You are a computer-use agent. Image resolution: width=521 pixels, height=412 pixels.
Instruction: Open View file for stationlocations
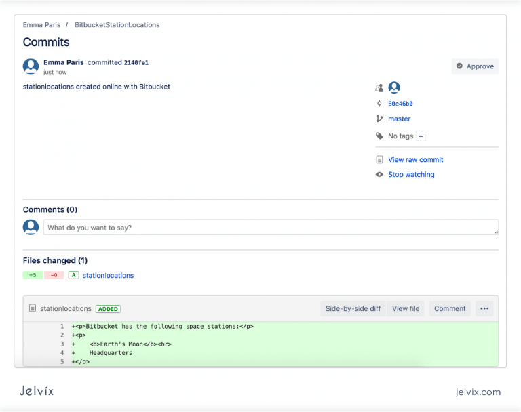406,309
